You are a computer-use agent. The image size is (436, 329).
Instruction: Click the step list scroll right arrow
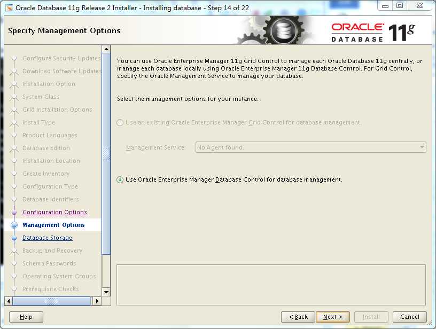tap(97, 301)
